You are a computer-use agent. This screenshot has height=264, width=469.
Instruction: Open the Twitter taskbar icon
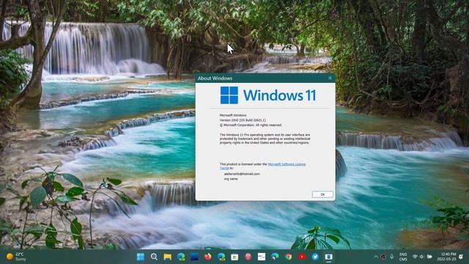pyautogui.click(x=315, y=257)
